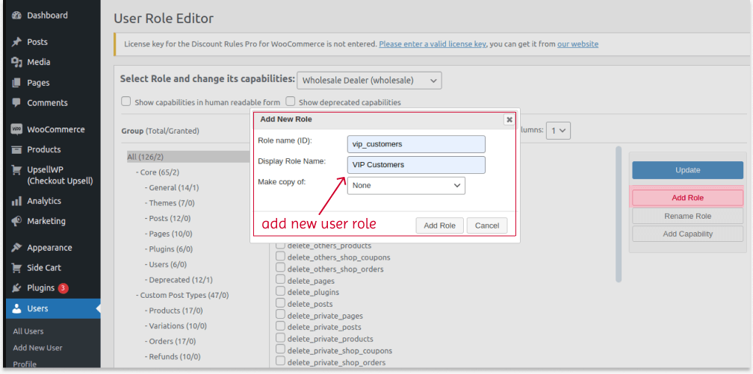The height and width of the screenshot is (374, 753).
Task: Cancel the Add New Role dialog
Action: (487, 225)
